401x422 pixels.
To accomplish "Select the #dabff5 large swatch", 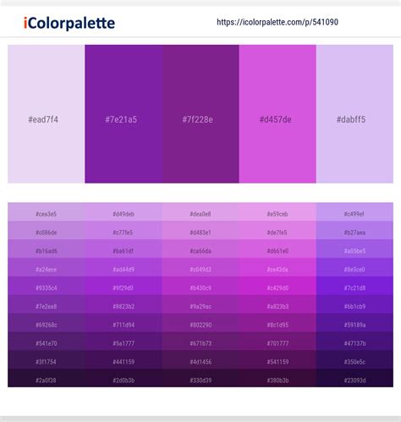I will click(354, 114).
